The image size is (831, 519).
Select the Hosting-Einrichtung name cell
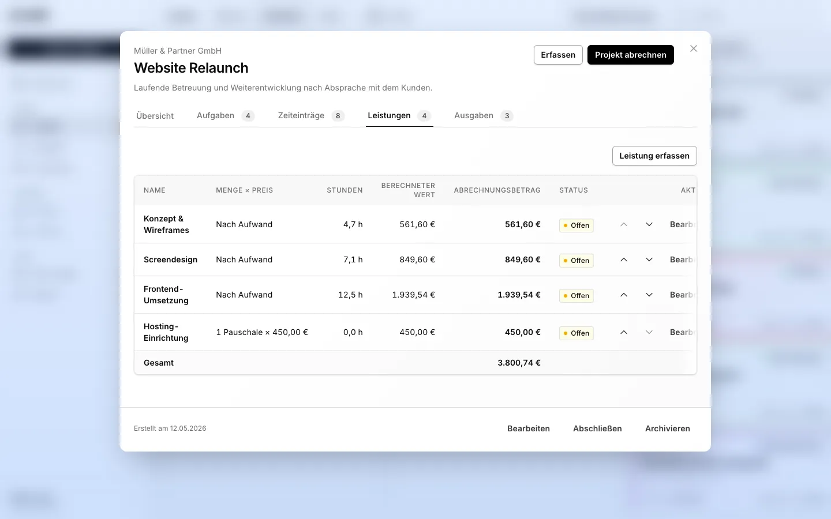coord(166,332)
